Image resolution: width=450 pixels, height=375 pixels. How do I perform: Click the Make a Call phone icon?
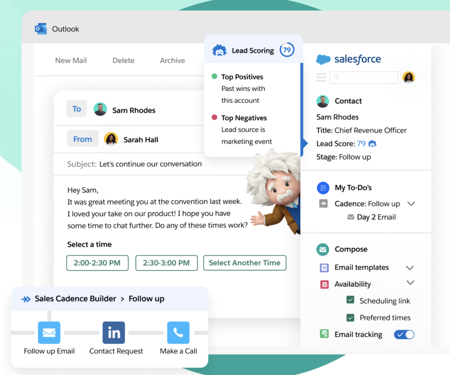pos(178,332)
